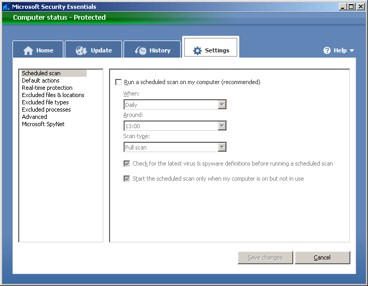
Task: Toggle Check for latest definitions checkbox
Action: click(x=127, y=164)
